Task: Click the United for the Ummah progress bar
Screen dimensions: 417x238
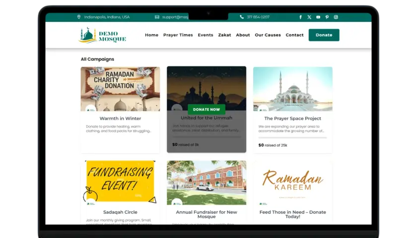Action: click(207, 137)
